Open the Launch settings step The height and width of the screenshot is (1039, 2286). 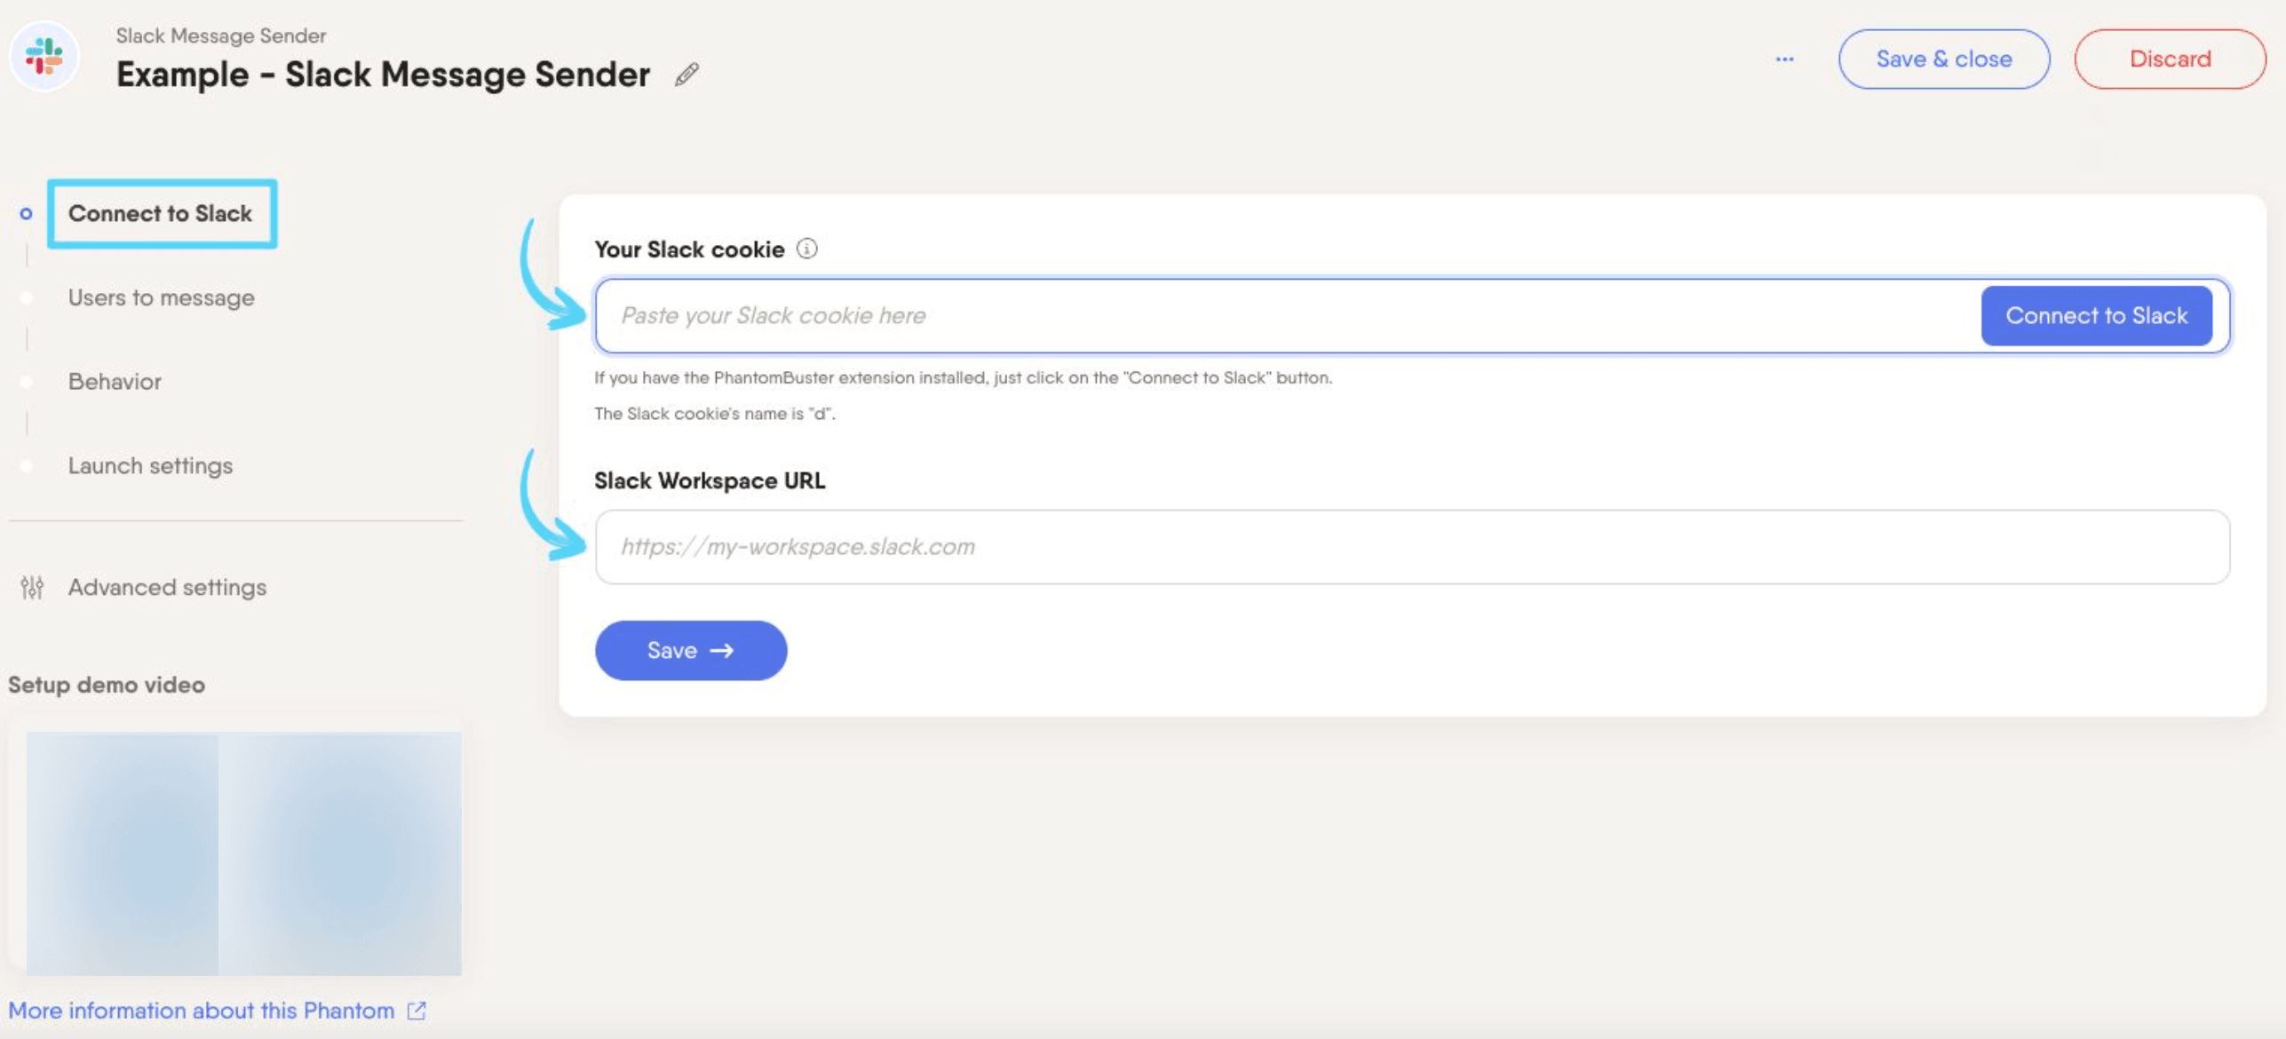(150, 465)
